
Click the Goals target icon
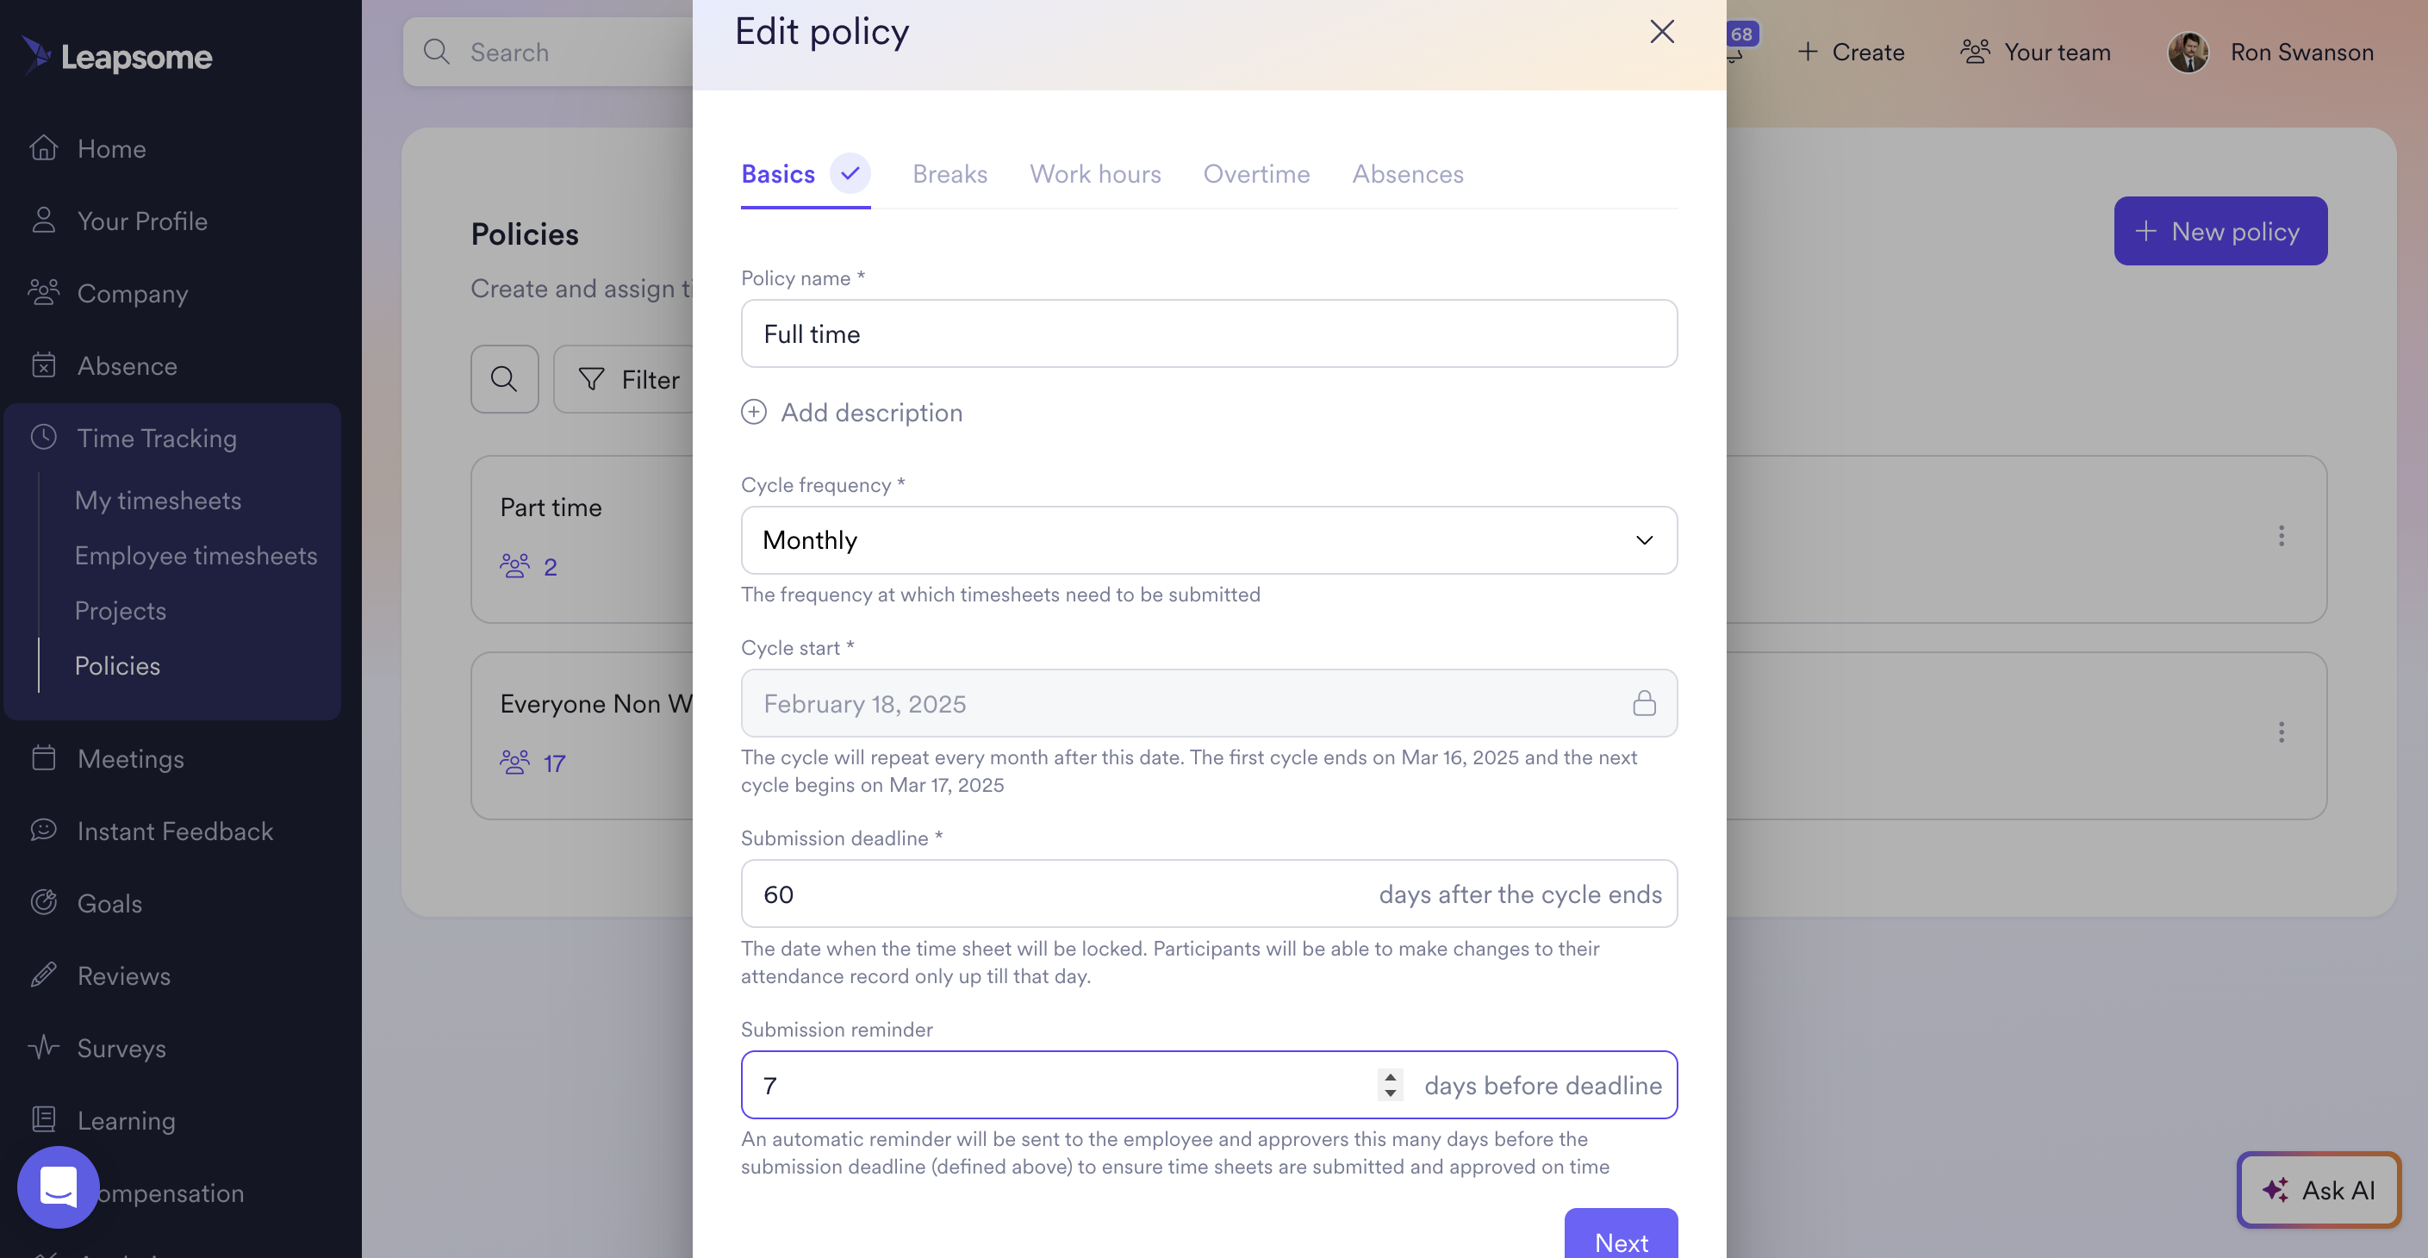[44, 903]
